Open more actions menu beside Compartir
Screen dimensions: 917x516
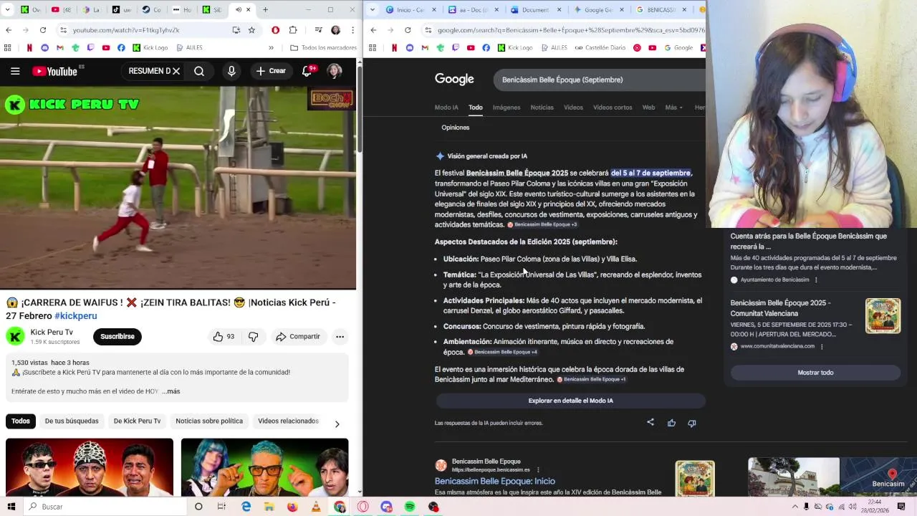tap(340, 336)
